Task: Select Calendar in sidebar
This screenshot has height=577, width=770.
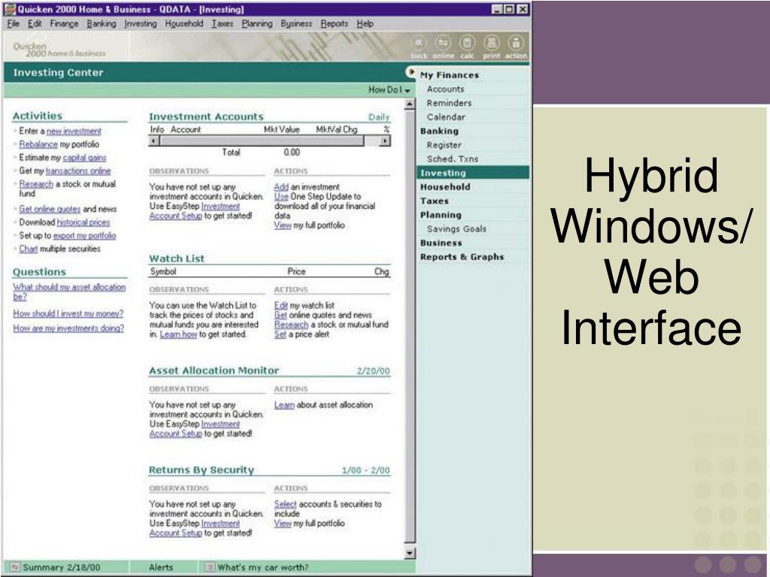Action: click(x=446, y=116)
